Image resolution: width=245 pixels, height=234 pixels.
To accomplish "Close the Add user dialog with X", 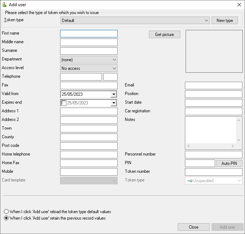I will (x=239, y=5).
